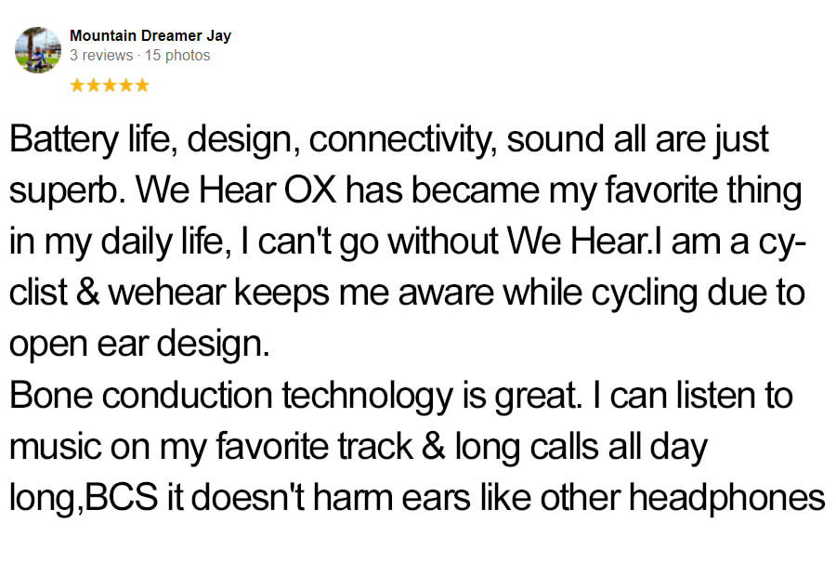Click the phrase 'long calls all day'
Viewport: 836px width, 588px height.
tap(581, 448)
